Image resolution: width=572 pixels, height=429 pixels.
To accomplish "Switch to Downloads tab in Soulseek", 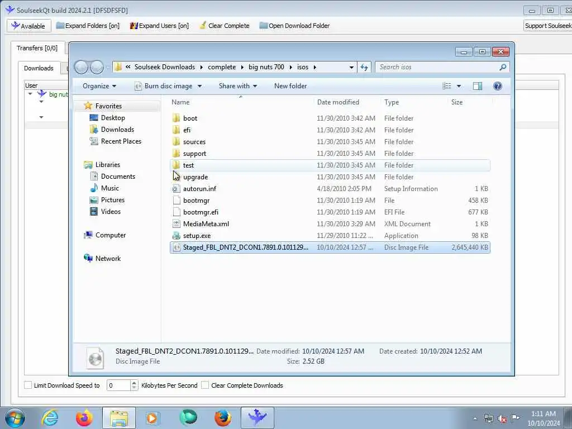I will tap(39, 68).
